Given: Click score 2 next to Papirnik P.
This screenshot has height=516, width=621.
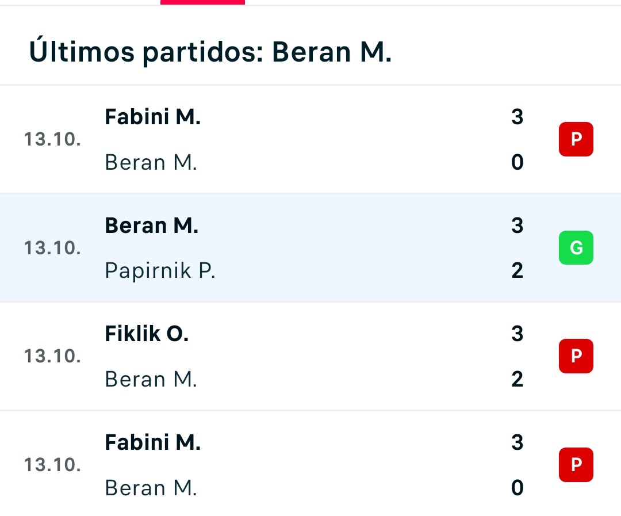Looking at the screenshot, I should [517, 271].
